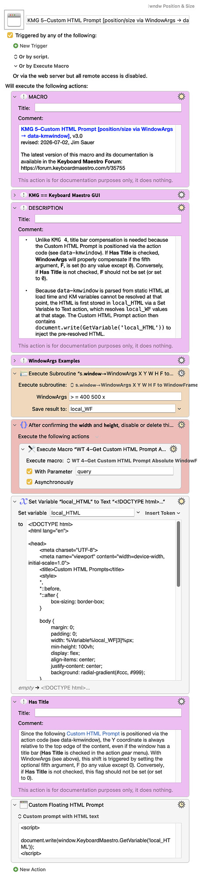Expand the WindowArgs Examples action

pos(15,360)
